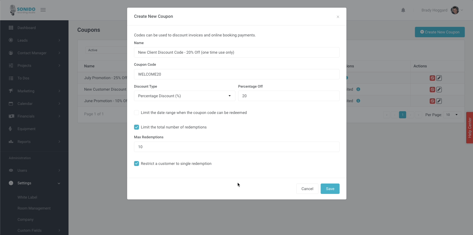This screenshot has width=473, height=235.
Task: Click the notification bell icon
Action: pyautogui.click(x=403, y=10)
